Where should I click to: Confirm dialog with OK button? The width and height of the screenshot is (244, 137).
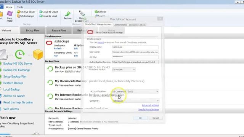pyautogui.click(x=140, y=118)
